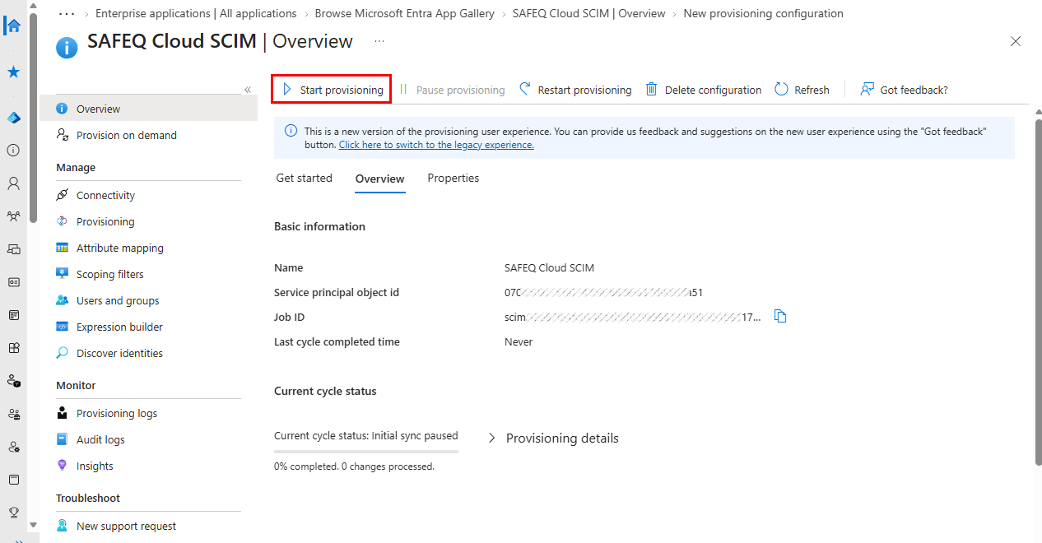
Task: Copy Job ID using copy icon
Action: [x=780, y=317]
